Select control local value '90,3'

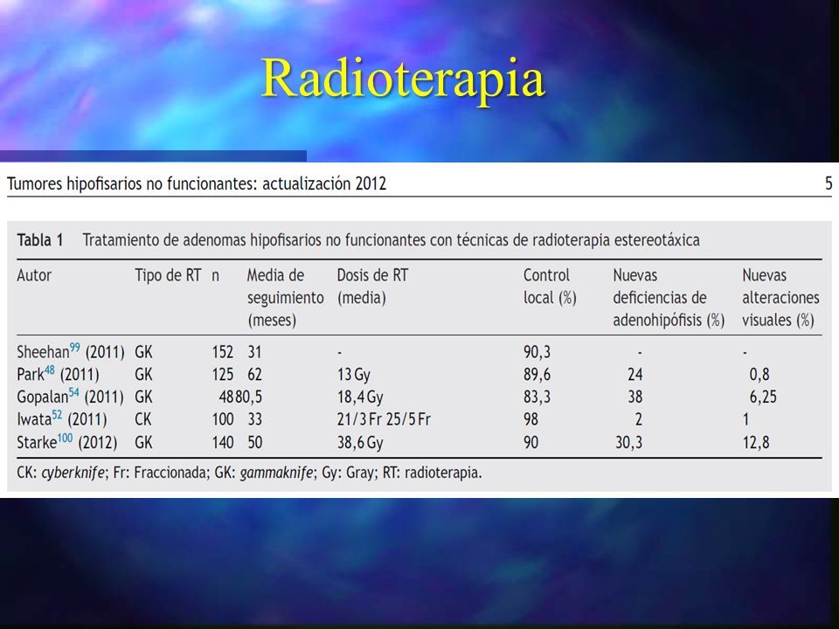[x=537, y=352]
